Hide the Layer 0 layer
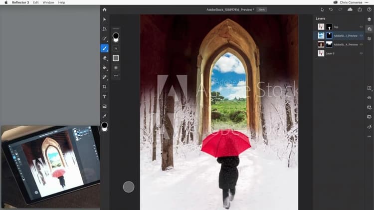 click(361, 53)
